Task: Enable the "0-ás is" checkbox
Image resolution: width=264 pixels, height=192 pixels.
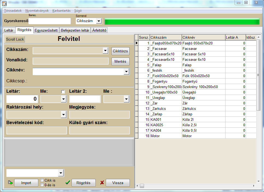Action: click(42, 185)
